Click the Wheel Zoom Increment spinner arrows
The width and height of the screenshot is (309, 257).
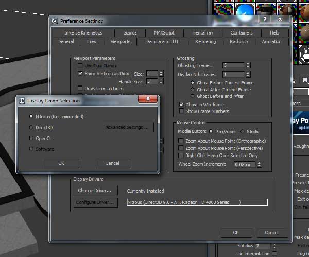pyautogui.click(x=259, y=164)
